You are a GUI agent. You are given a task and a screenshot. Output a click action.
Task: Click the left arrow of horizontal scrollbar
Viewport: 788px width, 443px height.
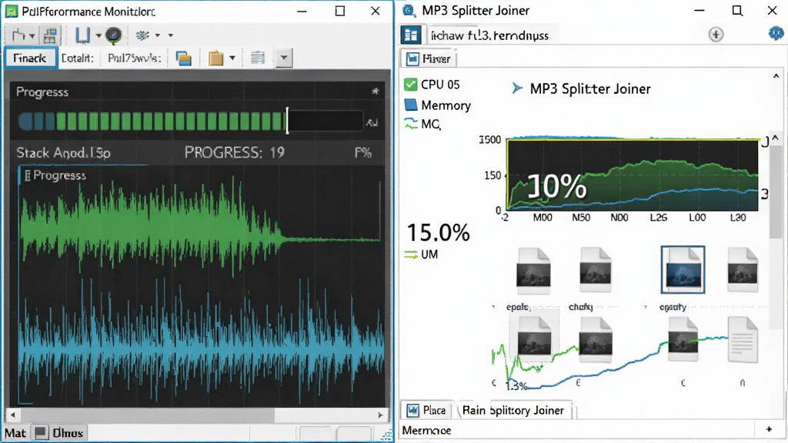12,415
